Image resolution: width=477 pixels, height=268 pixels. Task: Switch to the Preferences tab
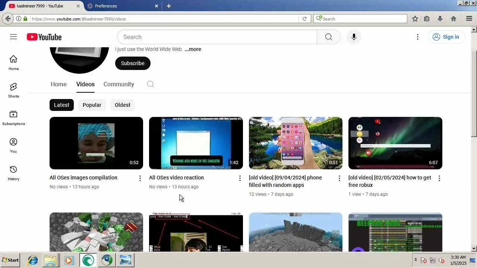123,6
